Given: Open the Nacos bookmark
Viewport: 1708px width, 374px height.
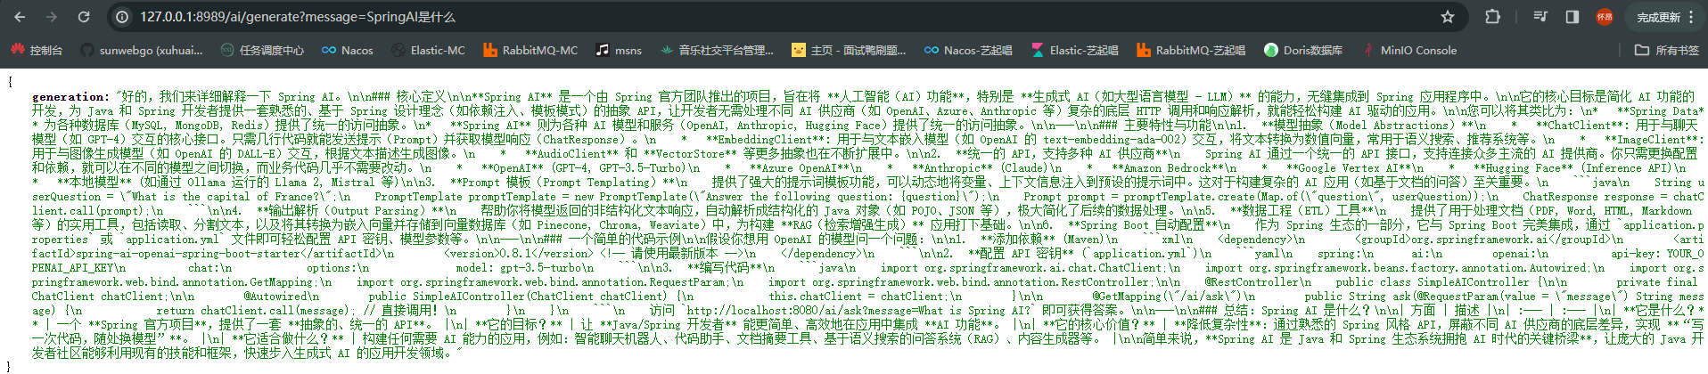Looking at the screenshot, I should (348, 51).
